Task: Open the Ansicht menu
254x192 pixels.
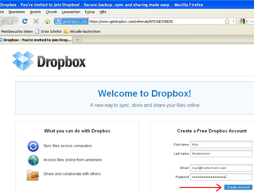Action: pyautogui.click(x=35, y=12)
